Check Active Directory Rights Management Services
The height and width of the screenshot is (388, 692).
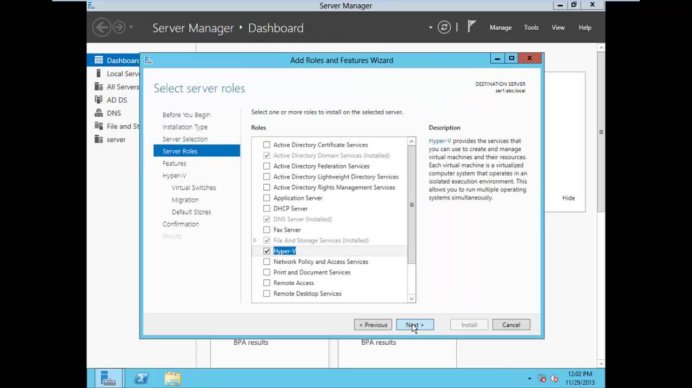pyautogui.click(x=267, y=188)
